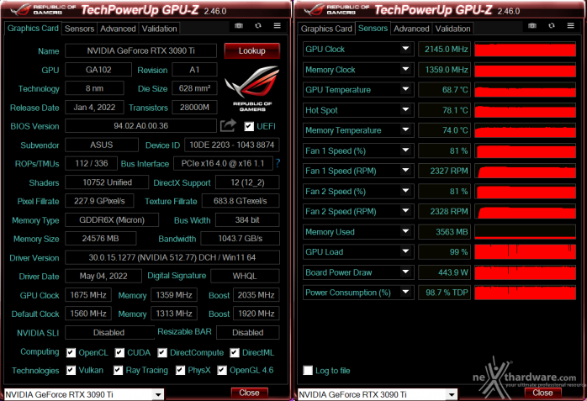Click the large Republic of Gamers logo
Image resolution: width=587 pixels, height=401 pixels.
[x=252, y=88]
